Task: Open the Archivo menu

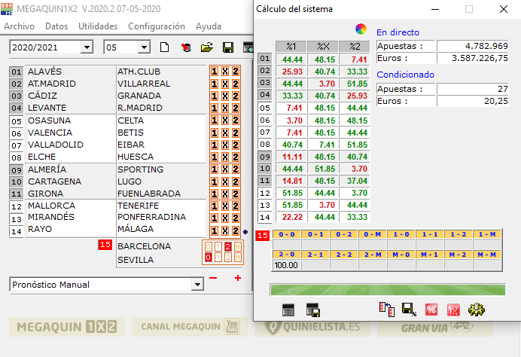Action: (20, 26)
